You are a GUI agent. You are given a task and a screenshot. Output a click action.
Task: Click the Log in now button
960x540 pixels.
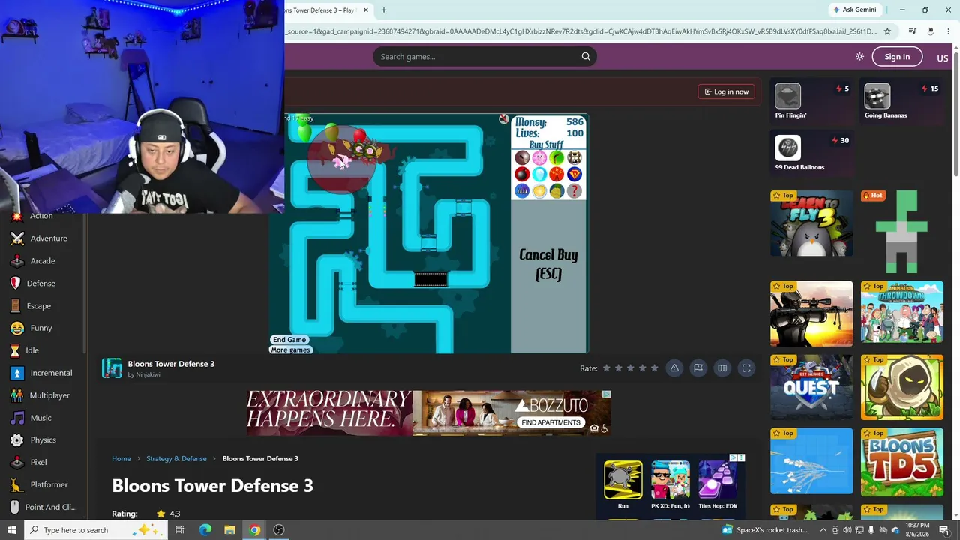pyautogui.click(x=726, y=91)
